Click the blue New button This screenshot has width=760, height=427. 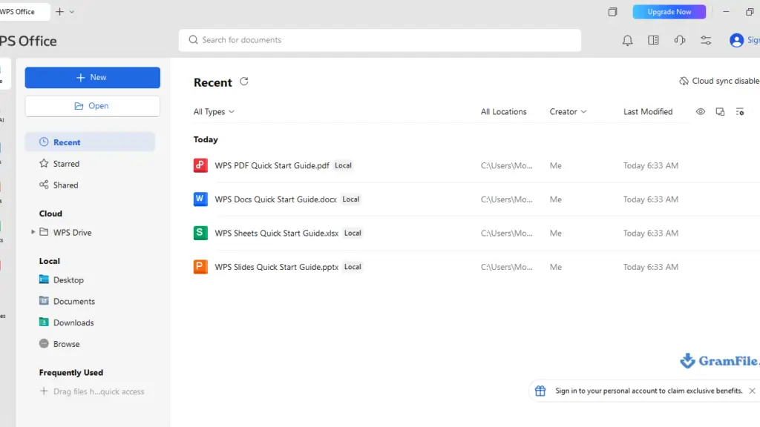pyautogui.click(x=93, y=77)
